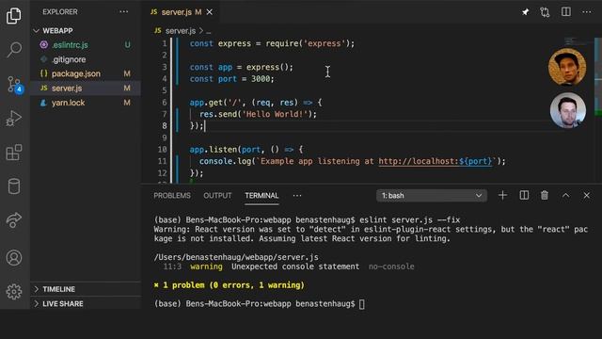Switch to the OUTPUT tab
Screen dimensions: 602x339
pyautogui.click(x=217, y=196)
